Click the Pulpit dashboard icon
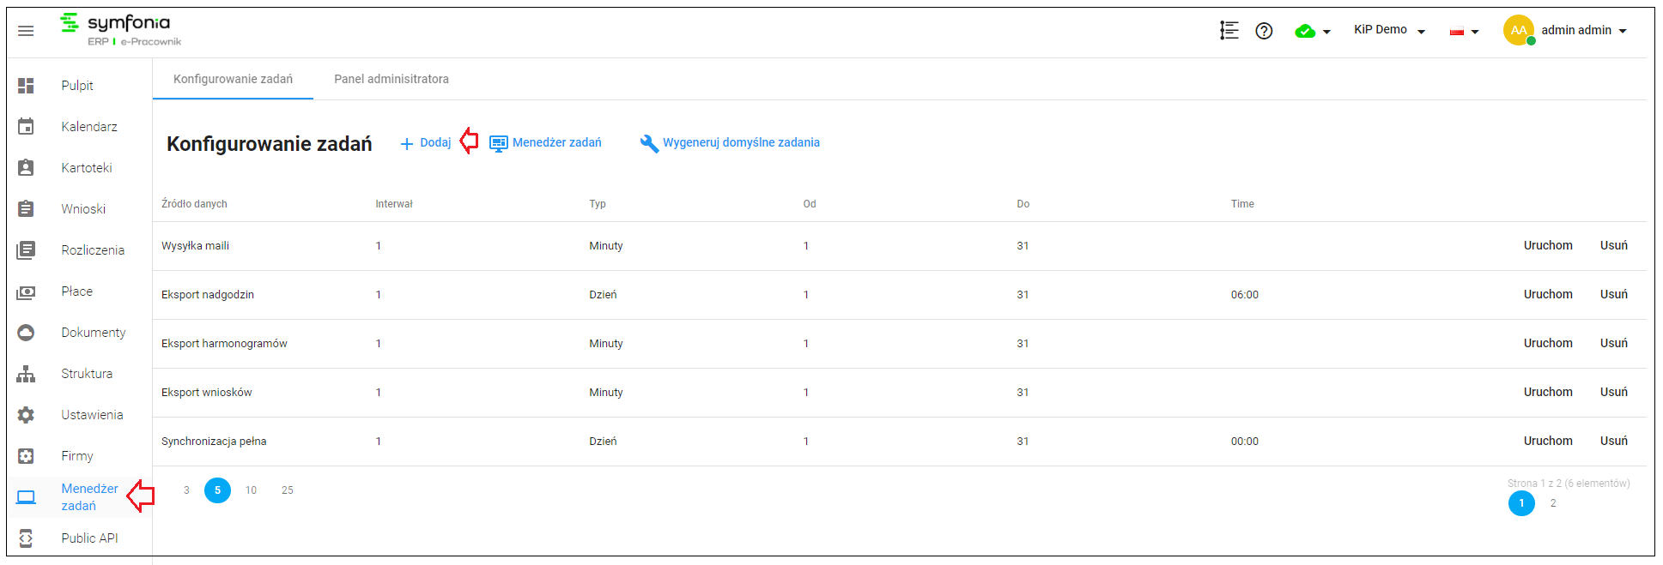1663x565 pixels. pyautogui.click(x=26, y=86)
